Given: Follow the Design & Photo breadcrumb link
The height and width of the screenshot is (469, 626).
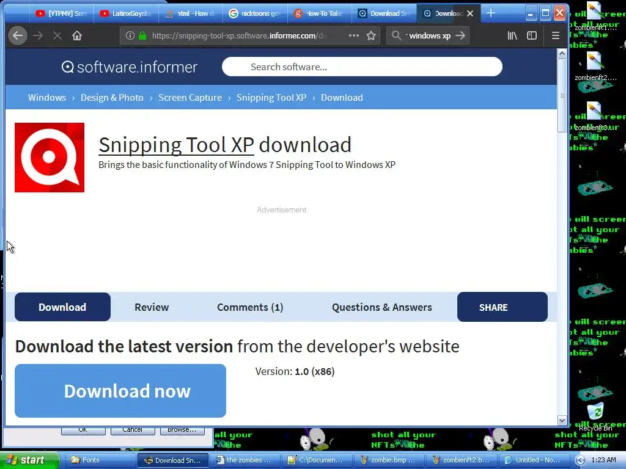Looking at the screenshot, I should (112, 98).
